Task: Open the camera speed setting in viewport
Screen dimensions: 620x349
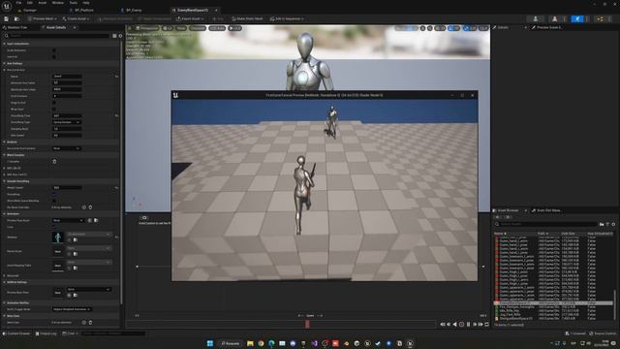Action: click(x=483, y=28)
